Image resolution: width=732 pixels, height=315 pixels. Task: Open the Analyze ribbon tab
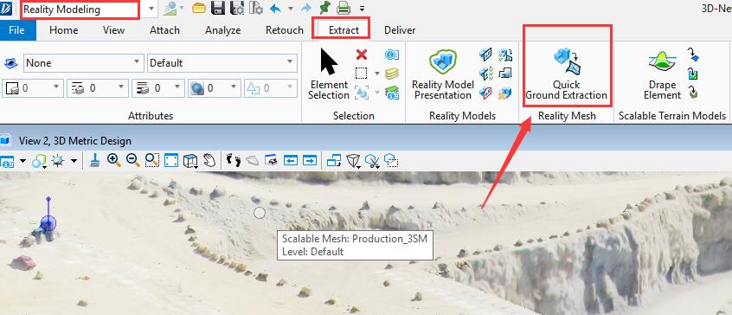click(222, 30)
